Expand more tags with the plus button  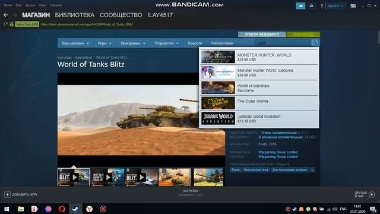[x=312, y=170]
